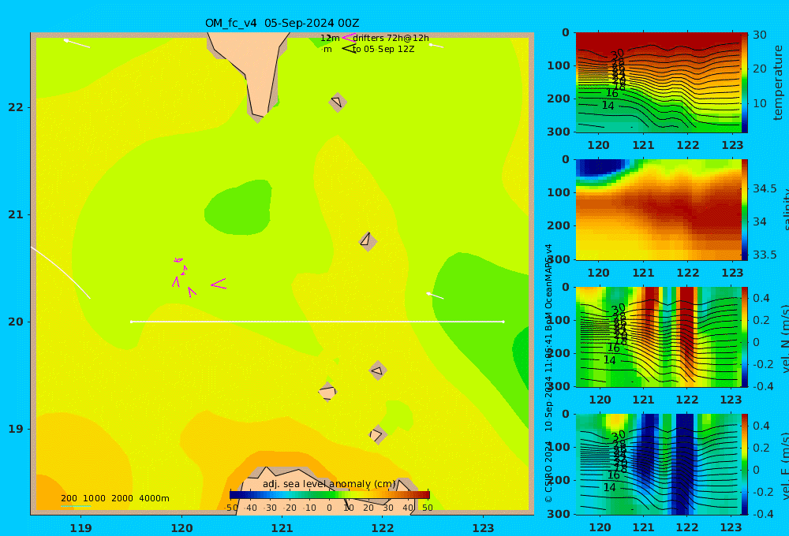Click the leftmost magenta drifter near 20.4N

[x=176, y=281]
